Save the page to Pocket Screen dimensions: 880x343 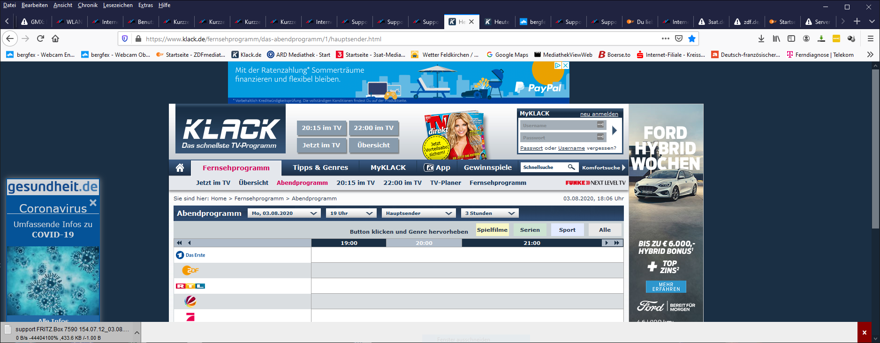pos(678,38)
